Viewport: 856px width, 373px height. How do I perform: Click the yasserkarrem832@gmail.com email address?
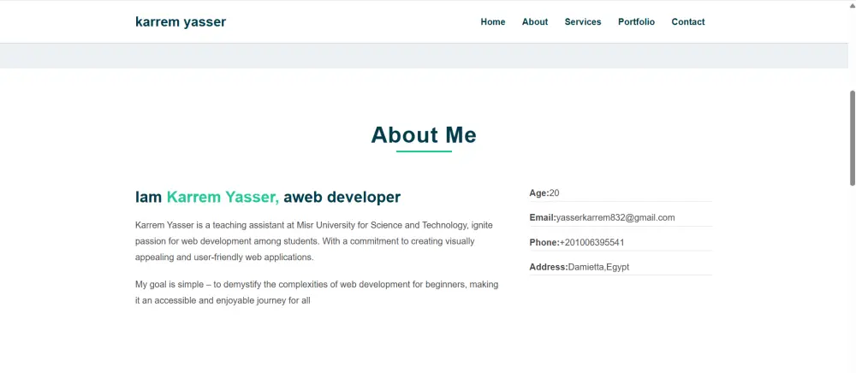pos(615,218)
